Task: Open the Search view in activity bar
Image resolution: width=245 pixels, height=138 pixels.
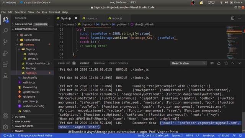Action: (5, 30)
